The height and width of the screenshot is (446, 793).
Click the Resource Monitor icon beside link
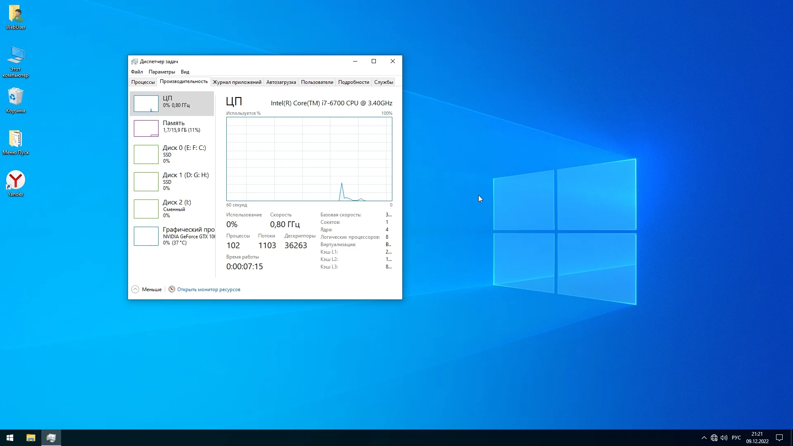172,289
